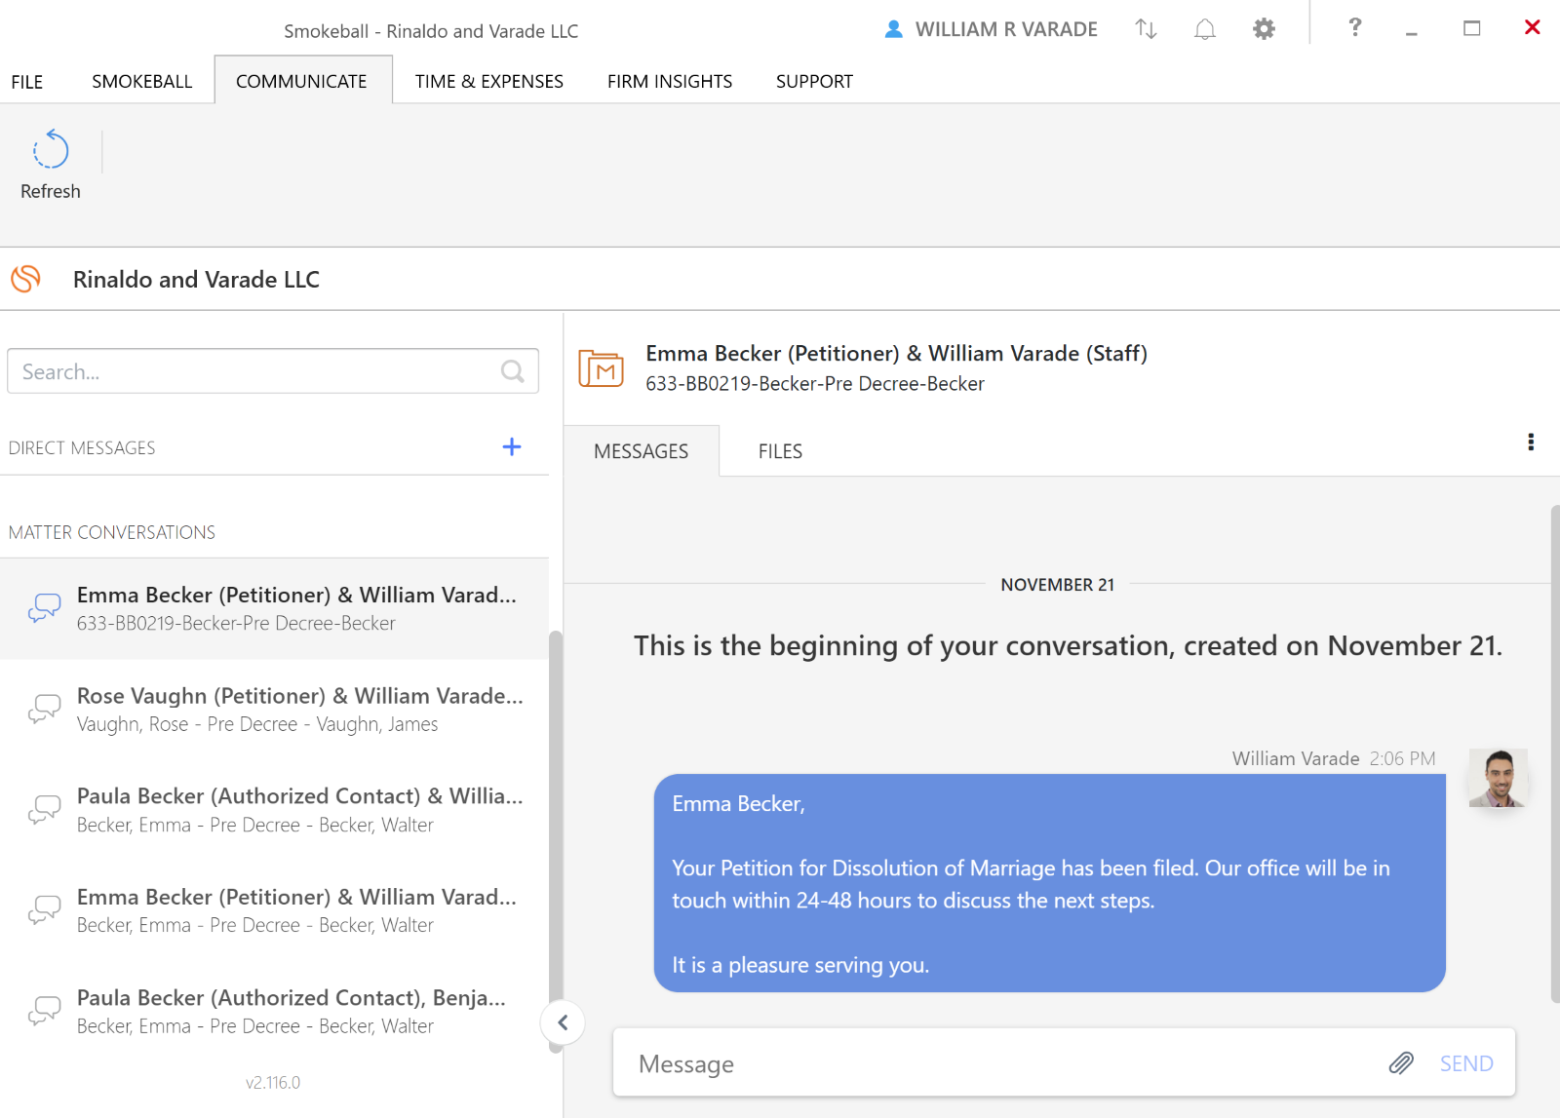The image size is (1560, 1118).
Task: Click William Varade's avatar photo
Action: 1498,778
